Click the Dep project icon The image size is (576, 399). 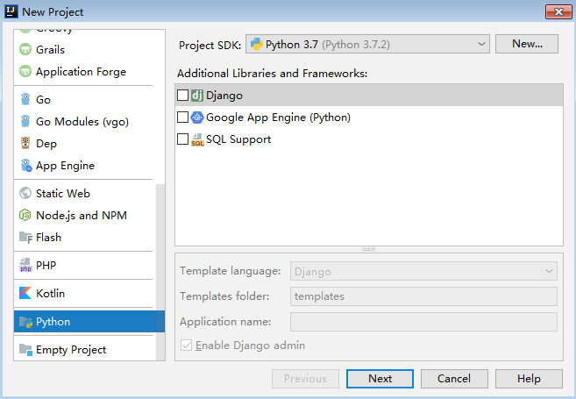(x=25, y=143)
